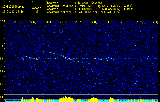Click the 2319 time marker
Screen dimensions: 160x102
(139, 22)
